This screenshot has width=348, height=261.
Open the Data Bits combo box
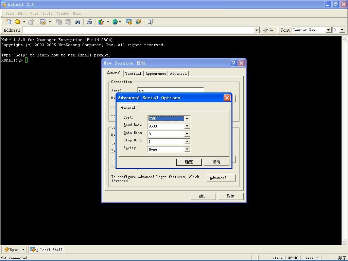[187, 134]
